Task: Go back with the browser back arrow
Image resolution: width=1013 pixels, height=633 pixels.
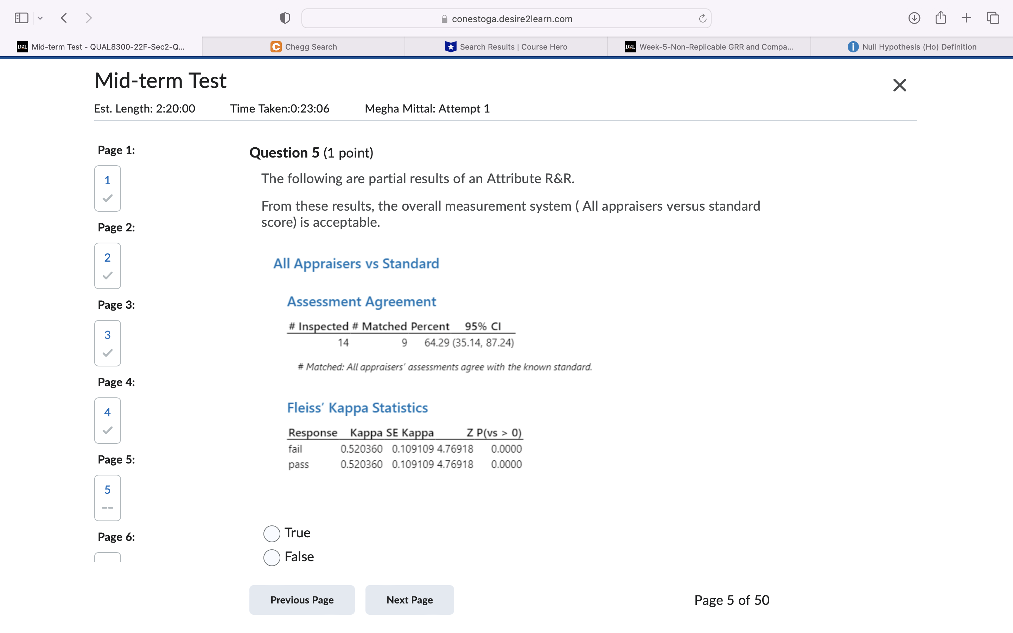Action: tap(64, 18)
